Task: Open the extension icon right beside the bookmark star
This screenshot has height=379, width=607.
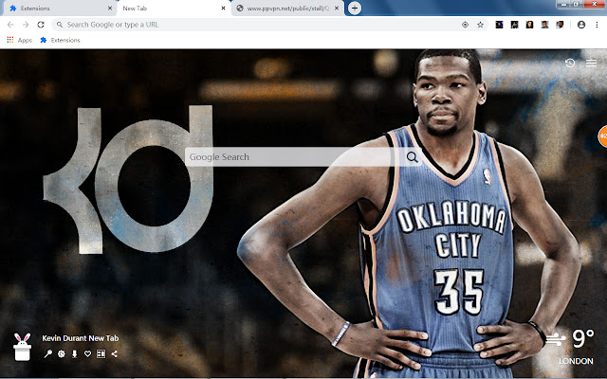Action: (x=500, y=25)
